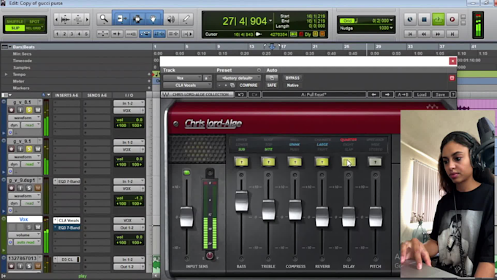Click the next preset right arrow
Viewport: 497px width, 280px height.
(387, 94)
